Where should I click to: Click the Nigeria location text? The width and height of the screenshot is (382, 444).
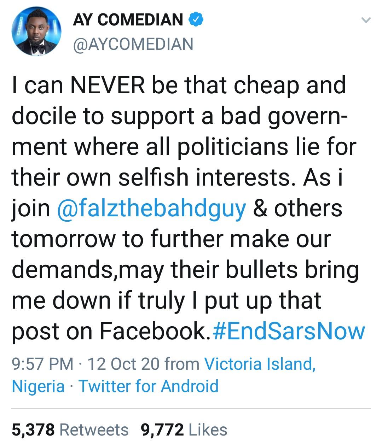[x=38, y=386]
